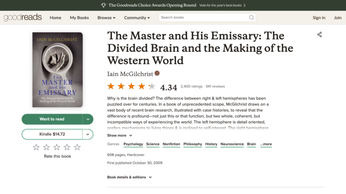Screen dimensions: 346x194
Task: Click the search magnifier icon
Action: tap(251, 18)
